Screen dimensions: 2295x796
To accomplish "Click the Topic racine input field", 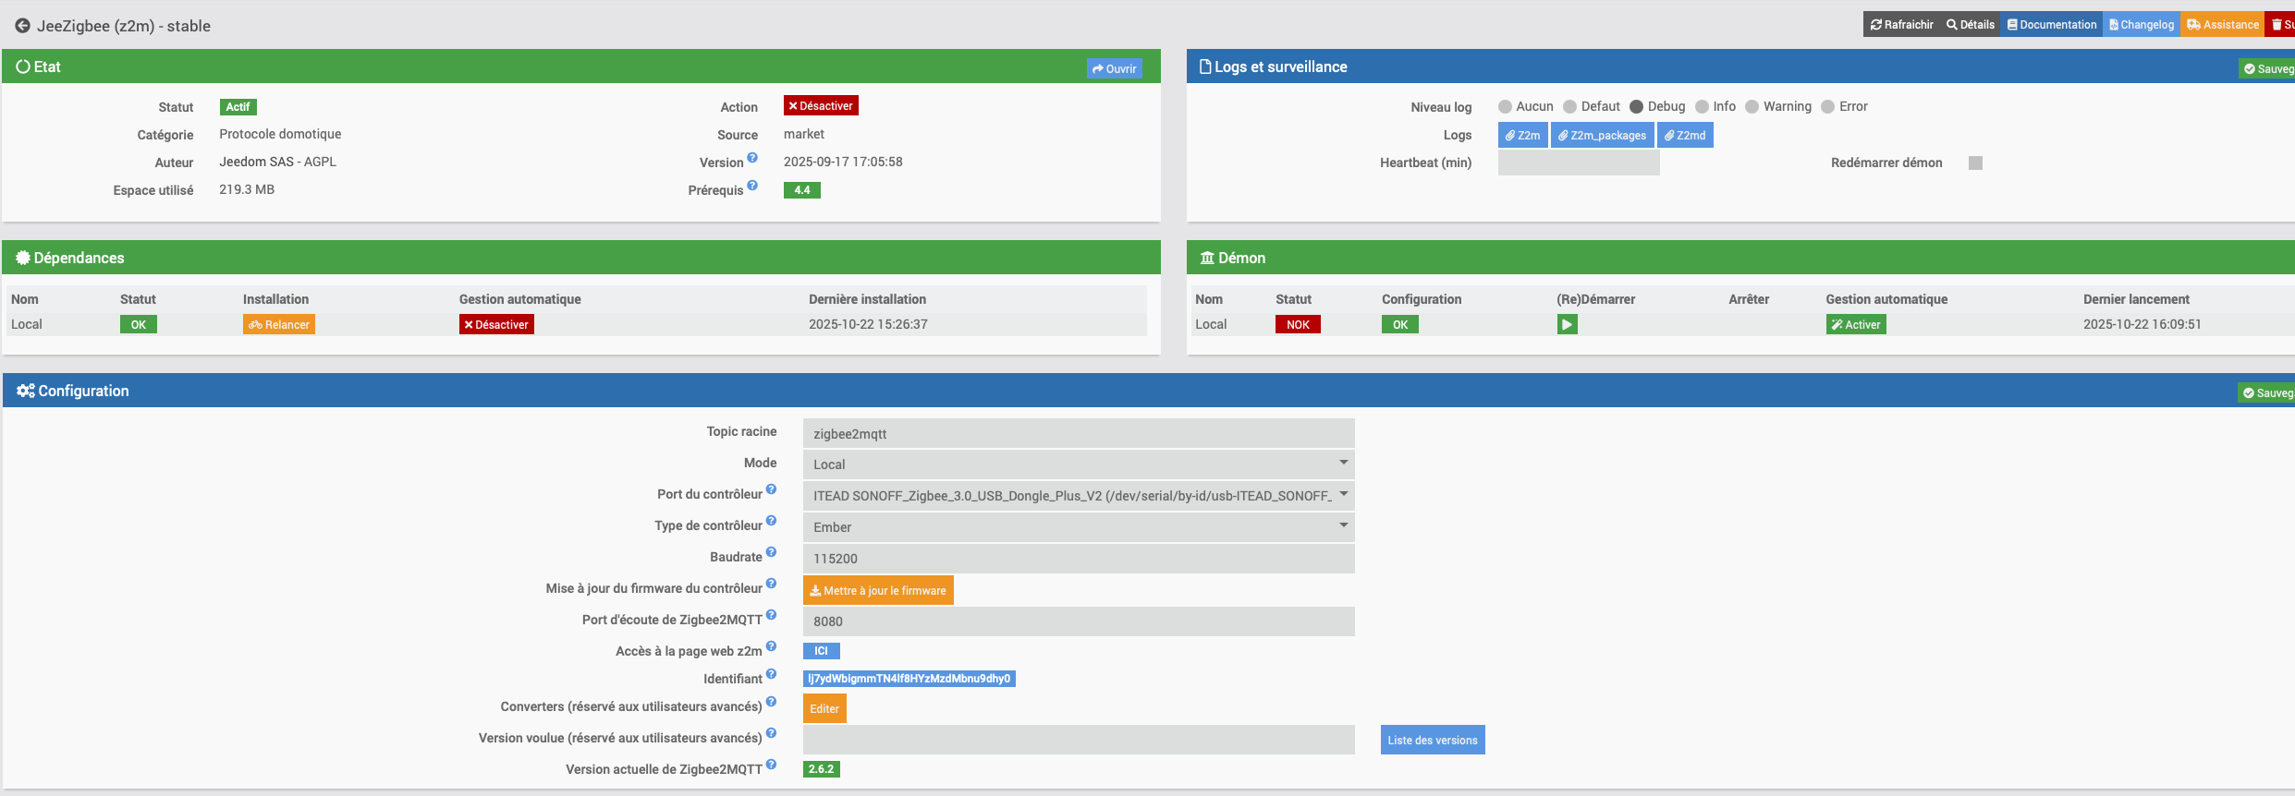I will (1078, 433).
